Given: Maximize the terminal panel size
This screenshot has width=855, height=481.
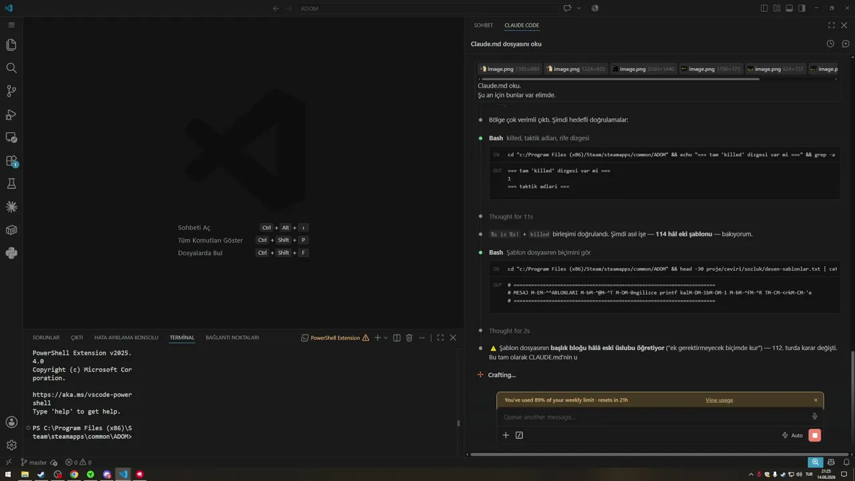Looking at the screenshot, I should pos(440,337).
